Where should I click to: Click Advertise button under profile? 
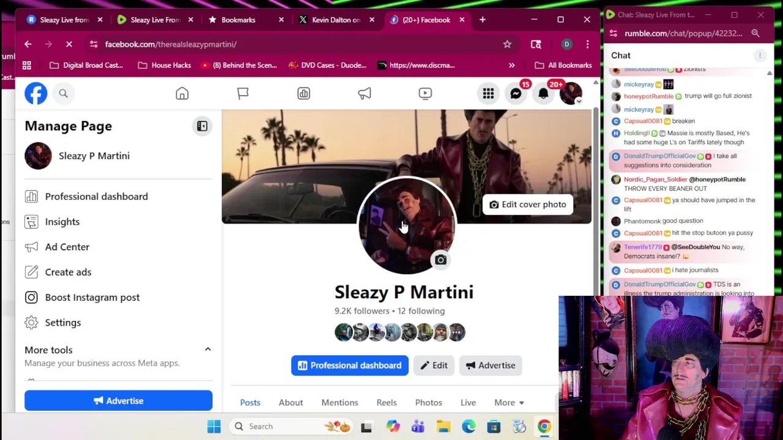[491, 365]
